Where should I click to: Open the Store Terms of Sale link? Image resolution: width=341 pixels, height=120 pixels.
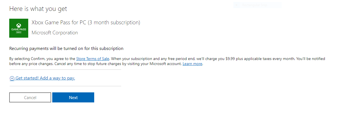pos(93,59)
